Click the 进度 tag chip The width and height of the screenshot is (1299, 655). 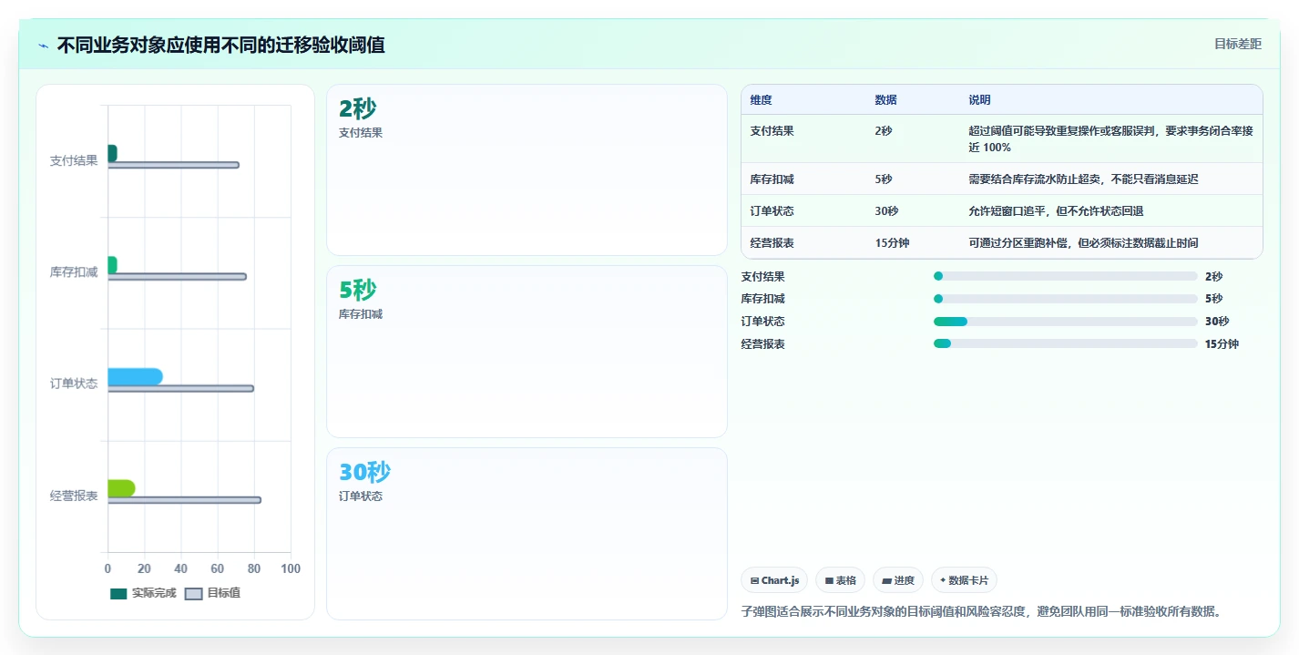898,580
